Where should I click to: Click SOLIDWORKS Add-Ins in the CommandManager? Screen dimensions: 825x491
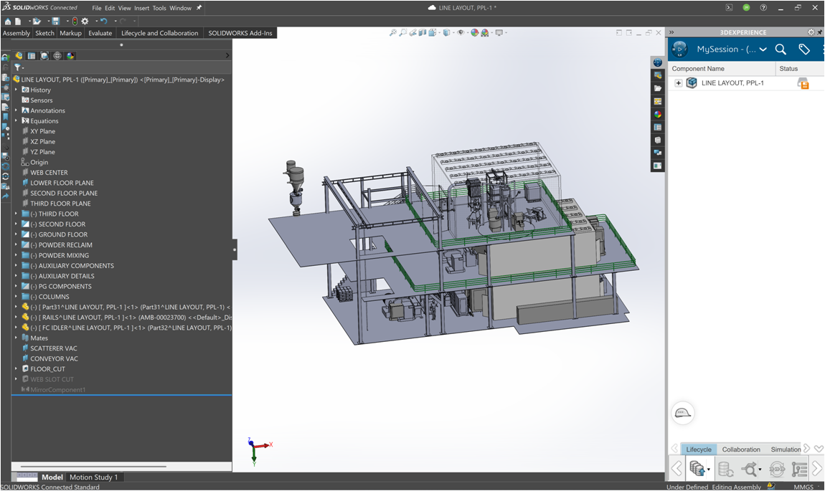[240, 32]
